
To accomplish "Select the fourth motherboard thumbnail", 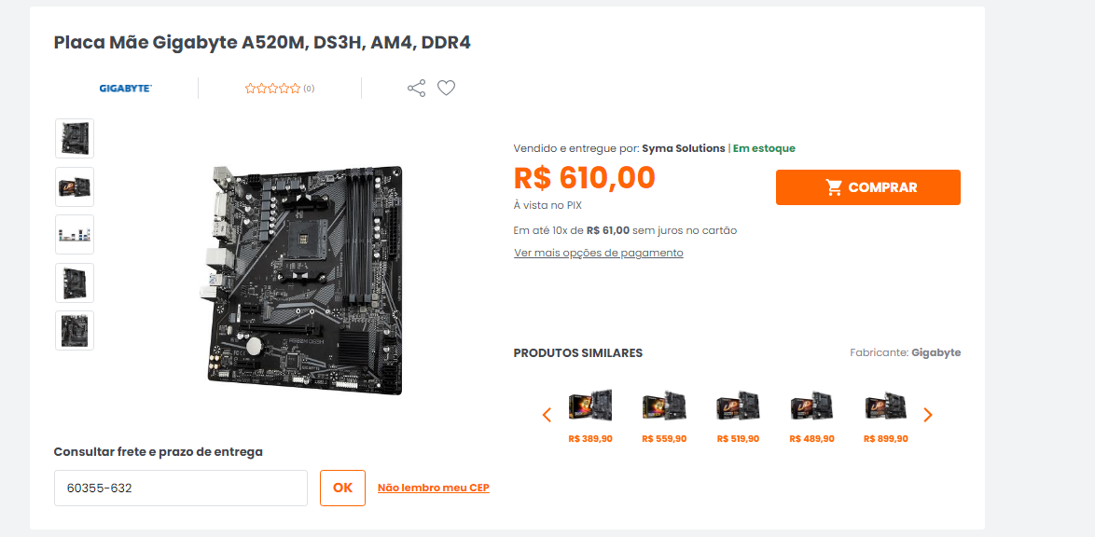I will click(x=75, y=282).
